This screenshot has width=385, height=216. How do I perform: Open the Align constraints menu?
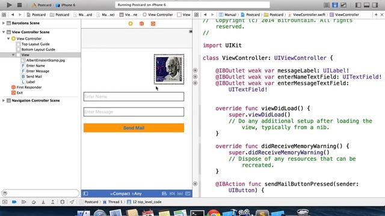coord(164,193)
